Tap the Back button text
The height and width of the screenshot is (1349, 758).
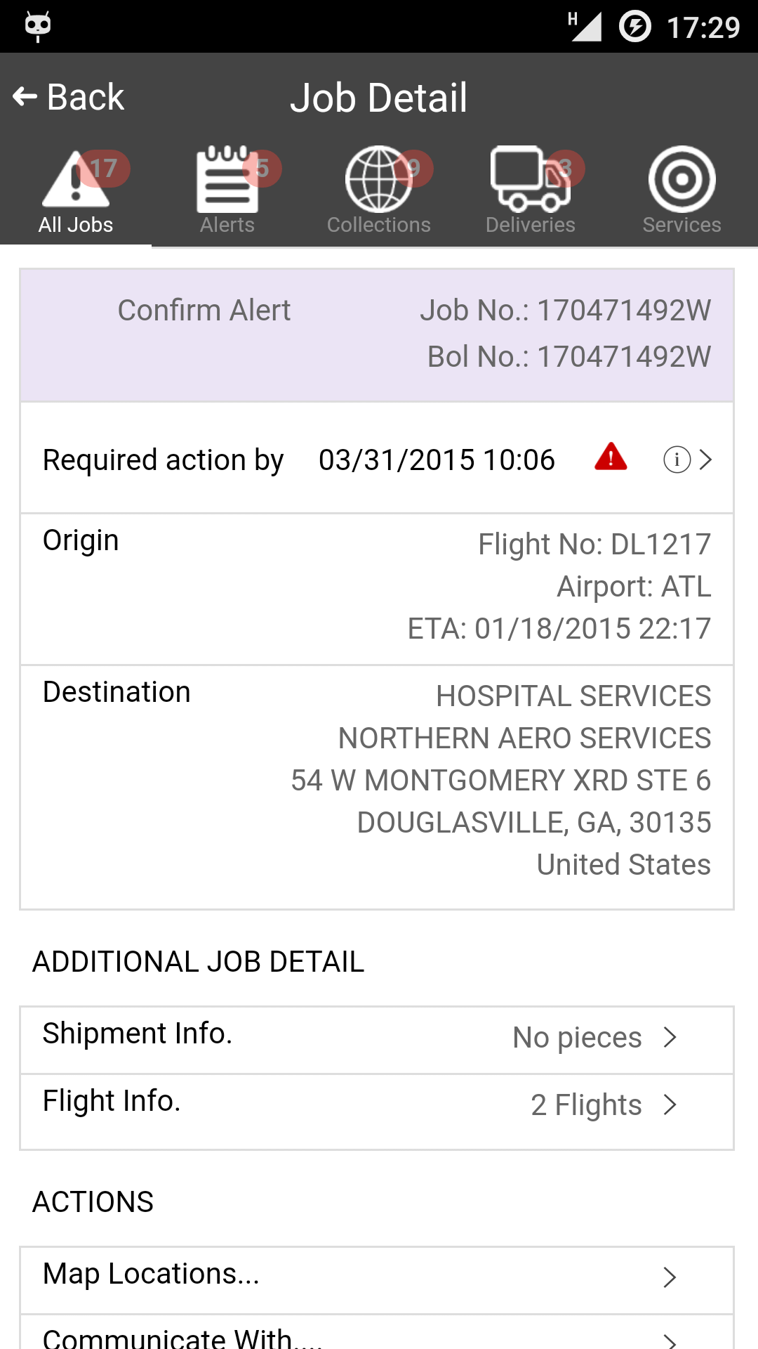coord(86,97)
